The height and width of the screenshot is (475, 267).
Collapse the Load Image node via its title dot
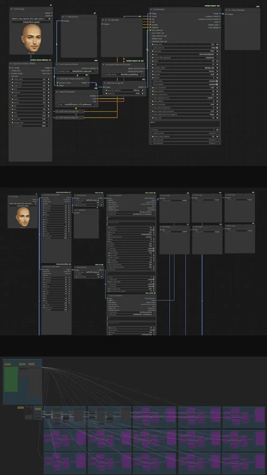pyautogui.click(x=12, y=9)
